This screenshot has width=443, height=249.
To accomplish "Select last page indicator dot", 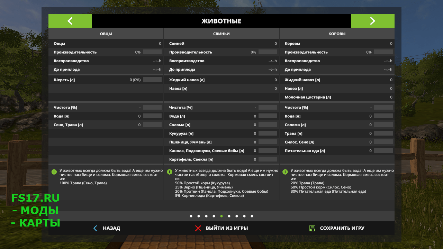I will click(x=252, y=216).
